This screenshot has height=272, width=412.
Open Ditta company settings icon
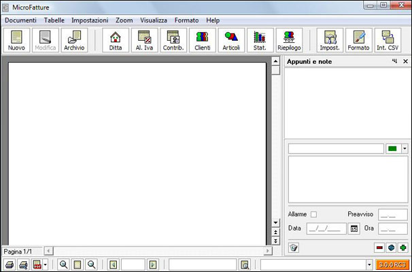coord(116,40)
